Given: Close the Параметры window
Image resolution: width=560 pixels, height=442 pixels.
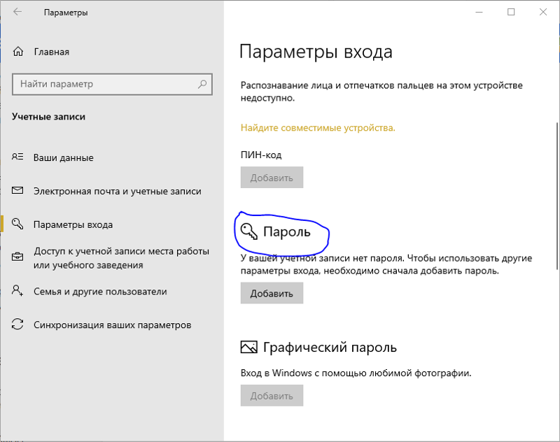Looking at the screenshot, I should tap(543, 12).
